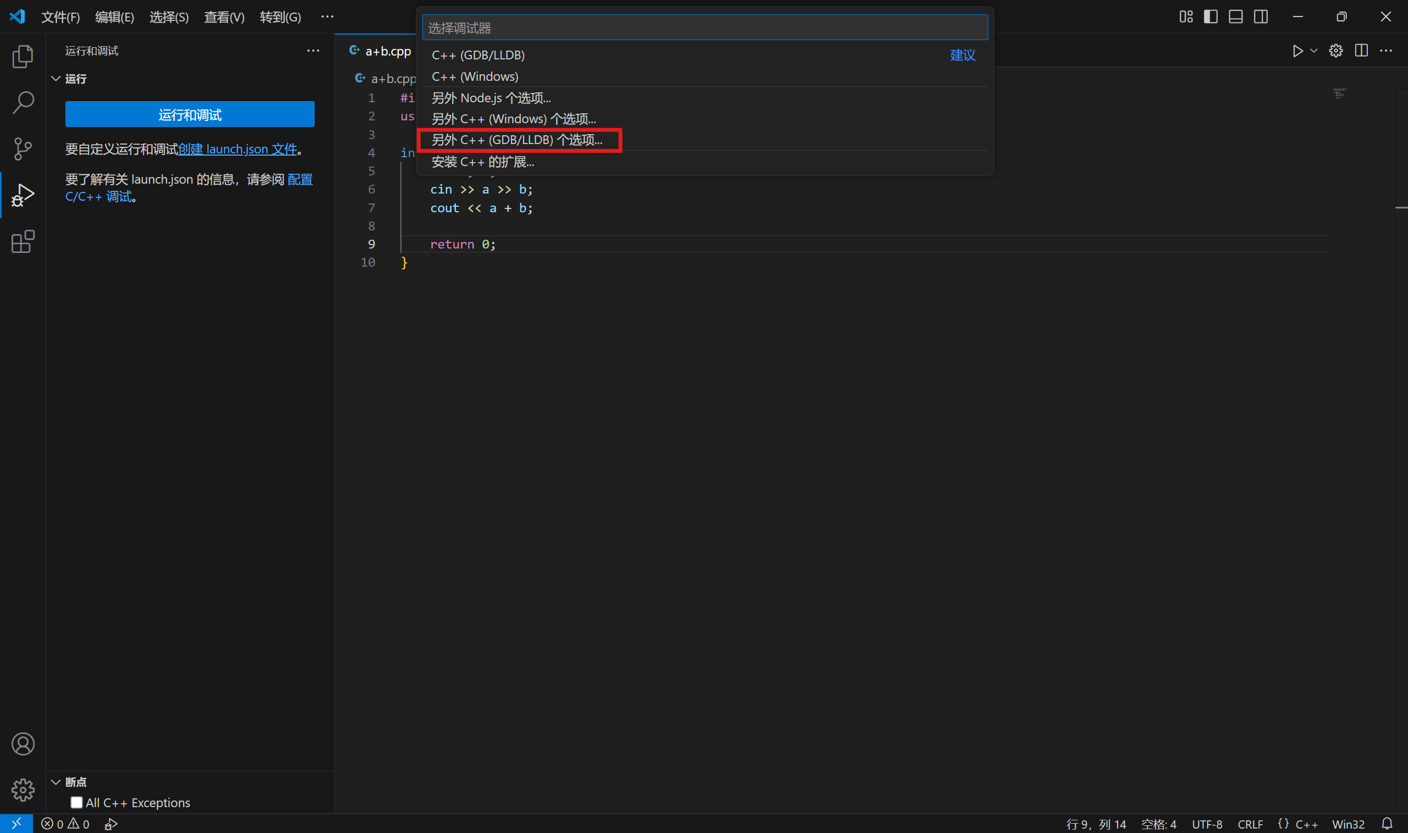Open the Manage gear icon
The height and width of the screenshot is (833, 1408).
coord(23,790)
